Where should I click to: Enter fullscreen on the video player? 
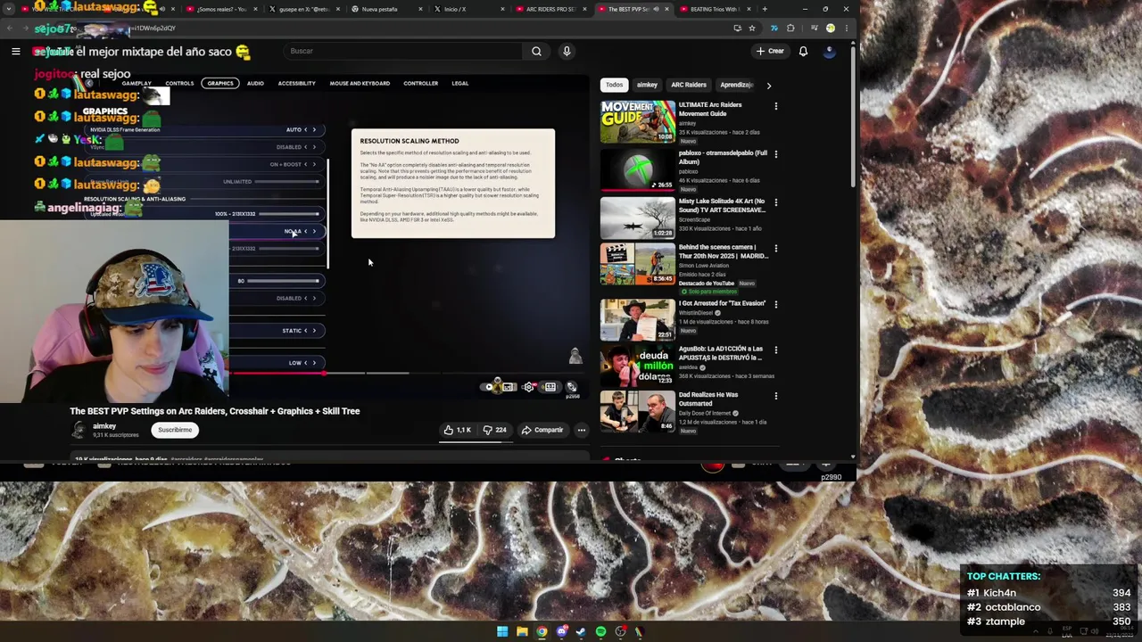(x=572, y=387)
